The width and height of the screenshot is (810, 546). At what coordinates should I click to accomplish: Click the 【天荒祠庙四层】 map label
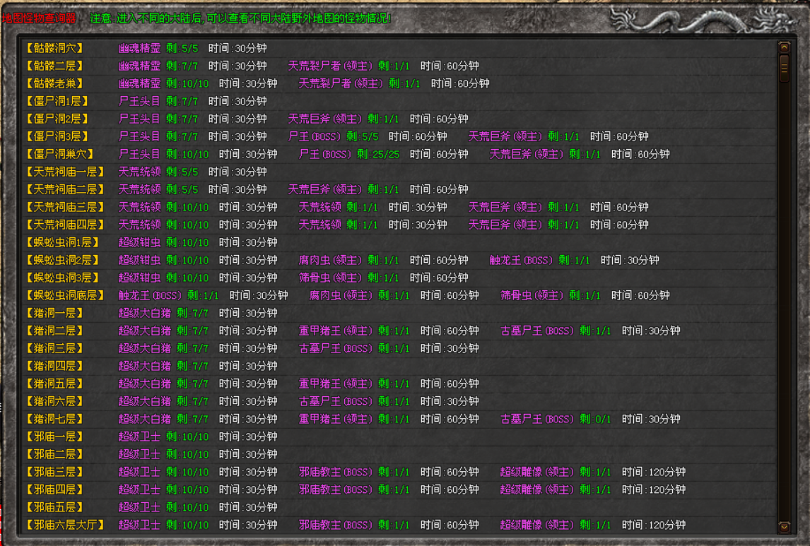[x=65, y=225]
